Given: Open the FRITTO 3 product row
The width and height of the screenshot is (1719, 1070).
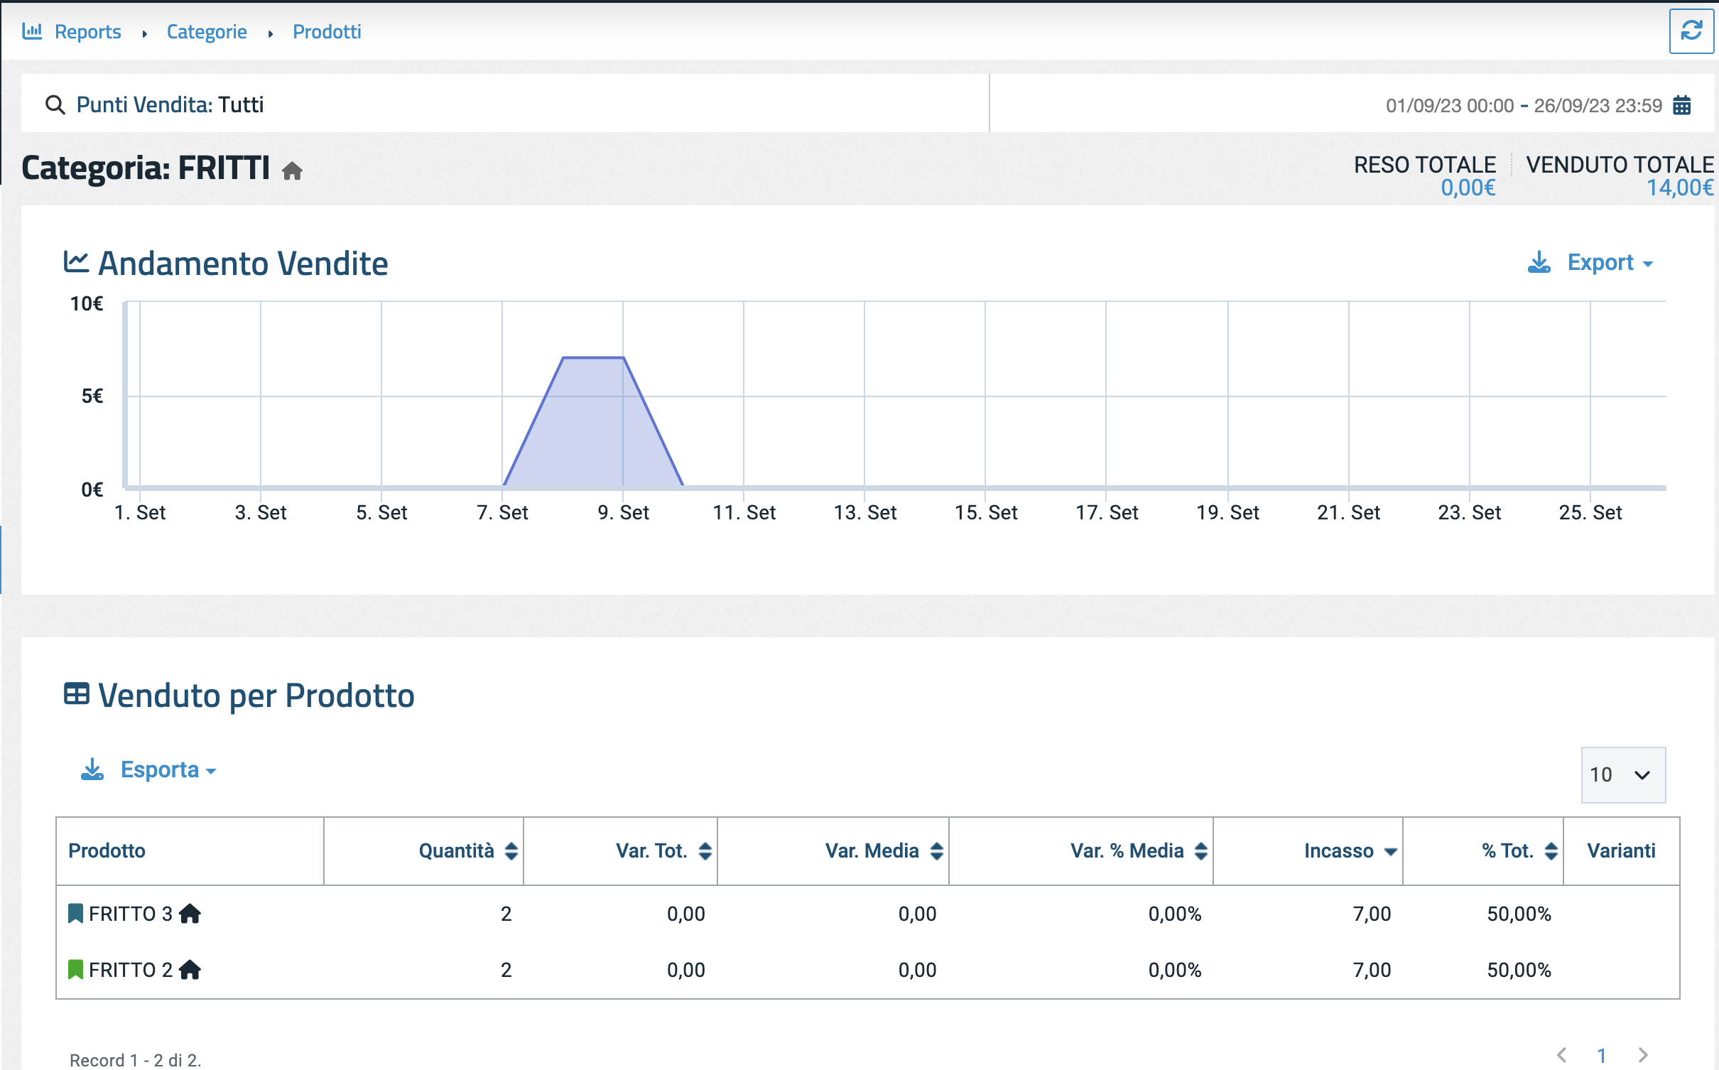Looking at the screenshot, I should [x=867, y=914].
